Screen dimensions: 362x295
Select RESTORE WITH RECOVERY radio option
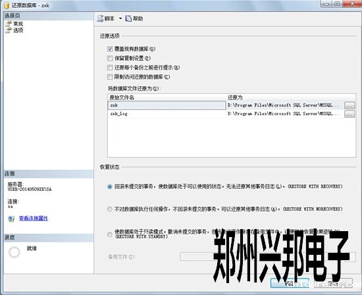coord(110,186)
